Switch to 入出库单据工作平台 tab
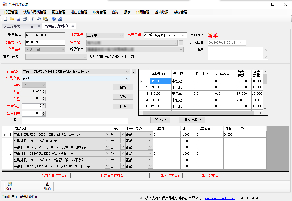This screenshot has height=201, width=292. (x=19, y=26)
